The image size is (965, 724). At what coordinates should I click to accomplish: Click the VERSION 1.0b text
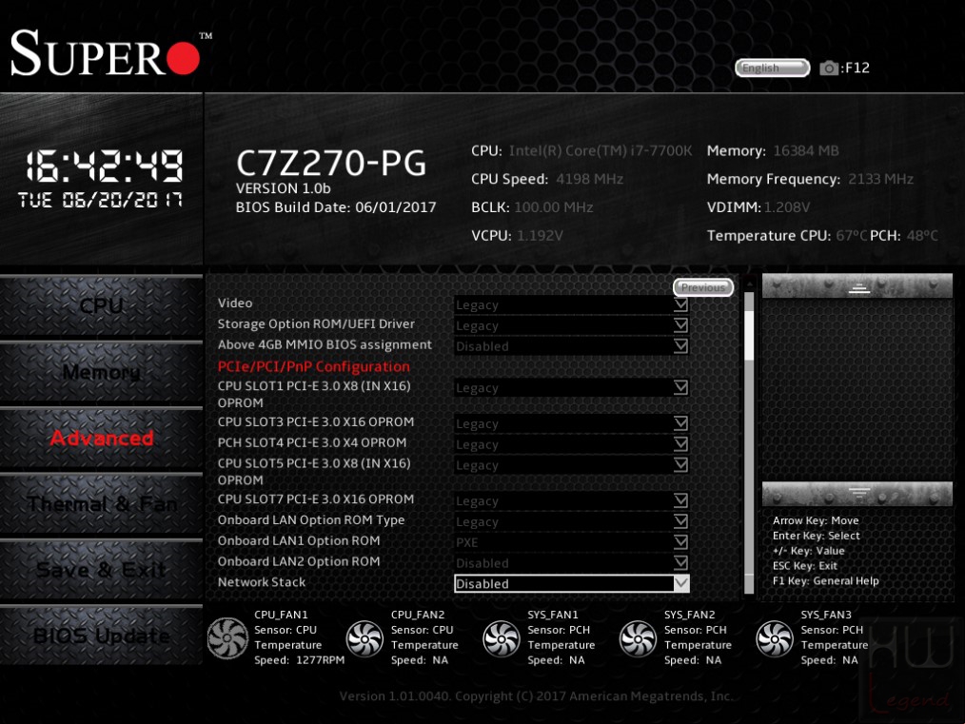point(283,188)
